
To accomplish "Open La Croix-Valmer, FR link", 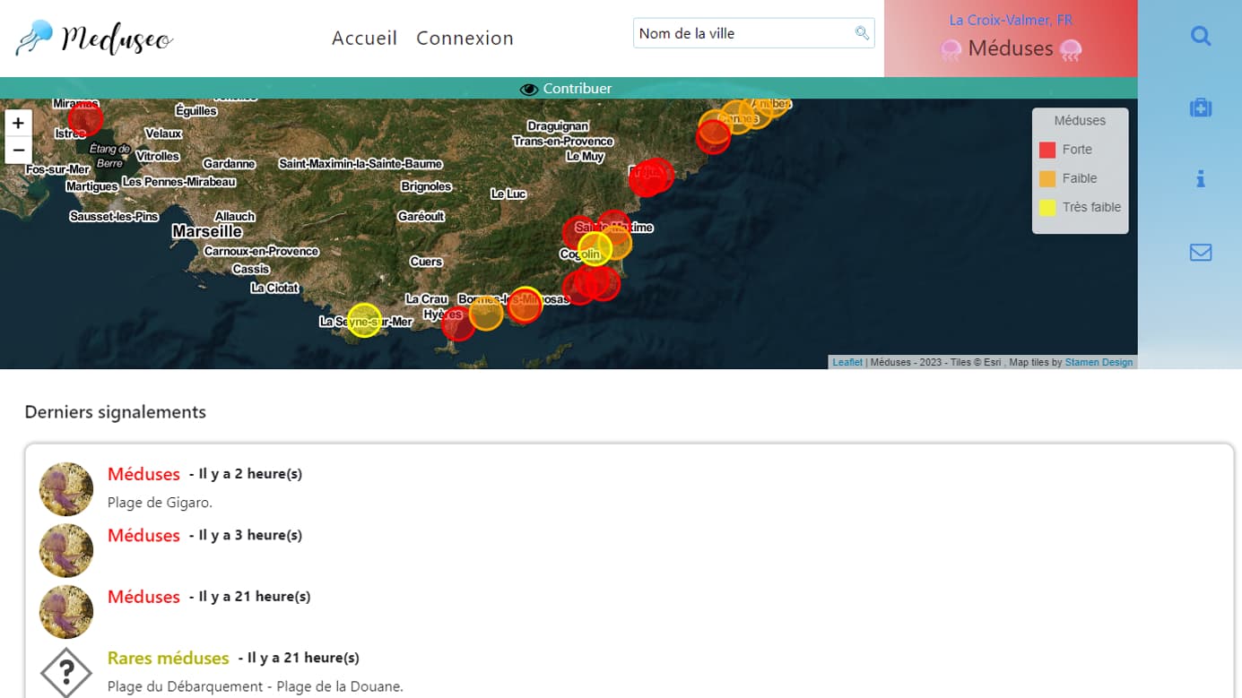I will point(1011,20).
